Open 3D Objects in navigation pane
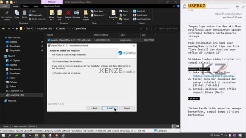Viewport: 246px width, 138px height. (15, 61)
